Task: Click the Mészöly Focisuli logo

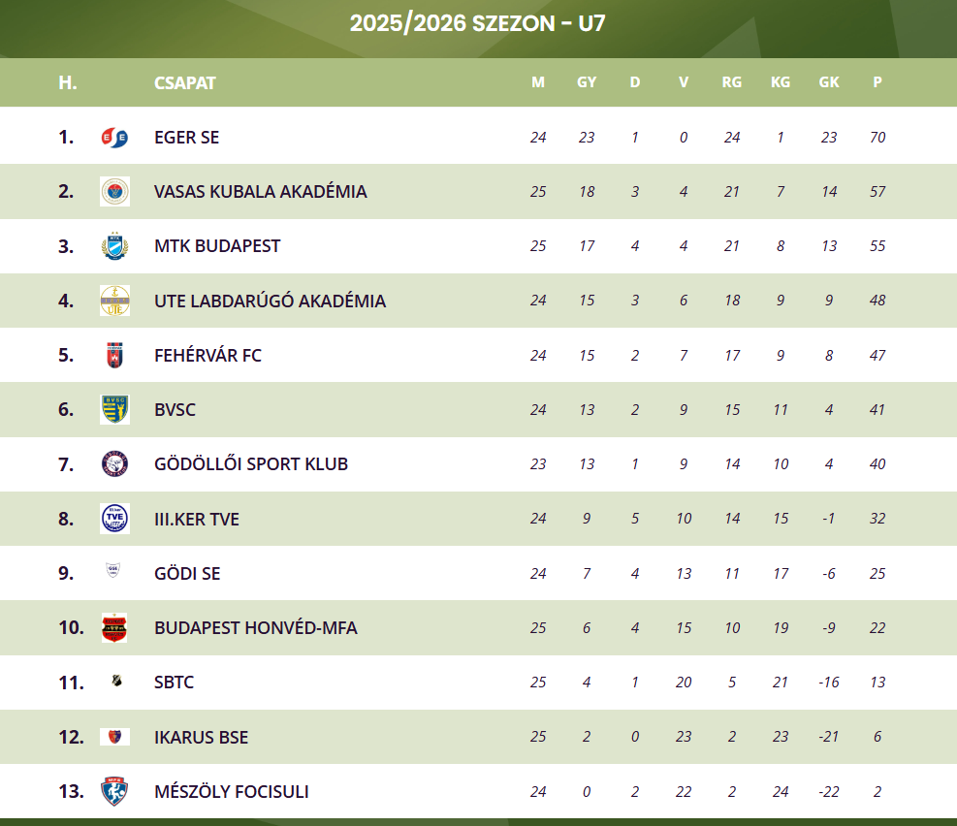Action: point(114,792)
